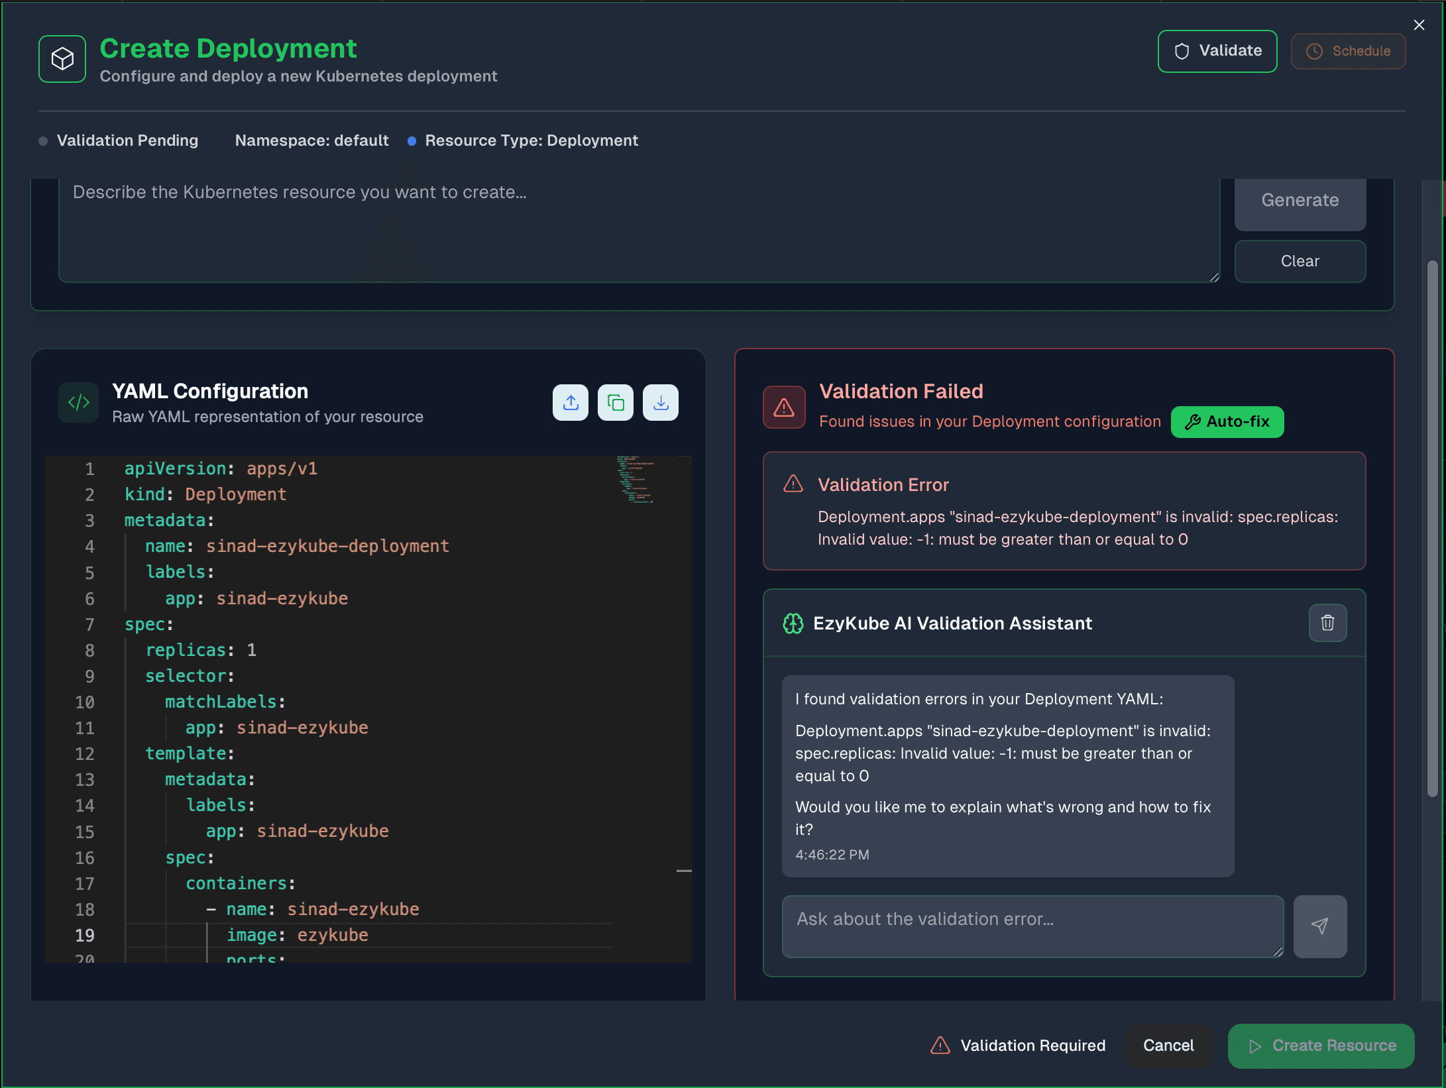Click the dialog's vertical scrollbar
This screenshot has height=1088, width=1446.
[1432, 530]
